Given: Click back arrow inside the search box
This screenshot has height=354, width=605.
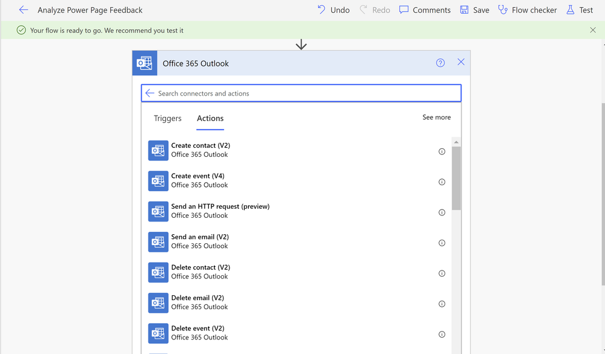Looking at the screenshot, I should [x=150, y=93].
